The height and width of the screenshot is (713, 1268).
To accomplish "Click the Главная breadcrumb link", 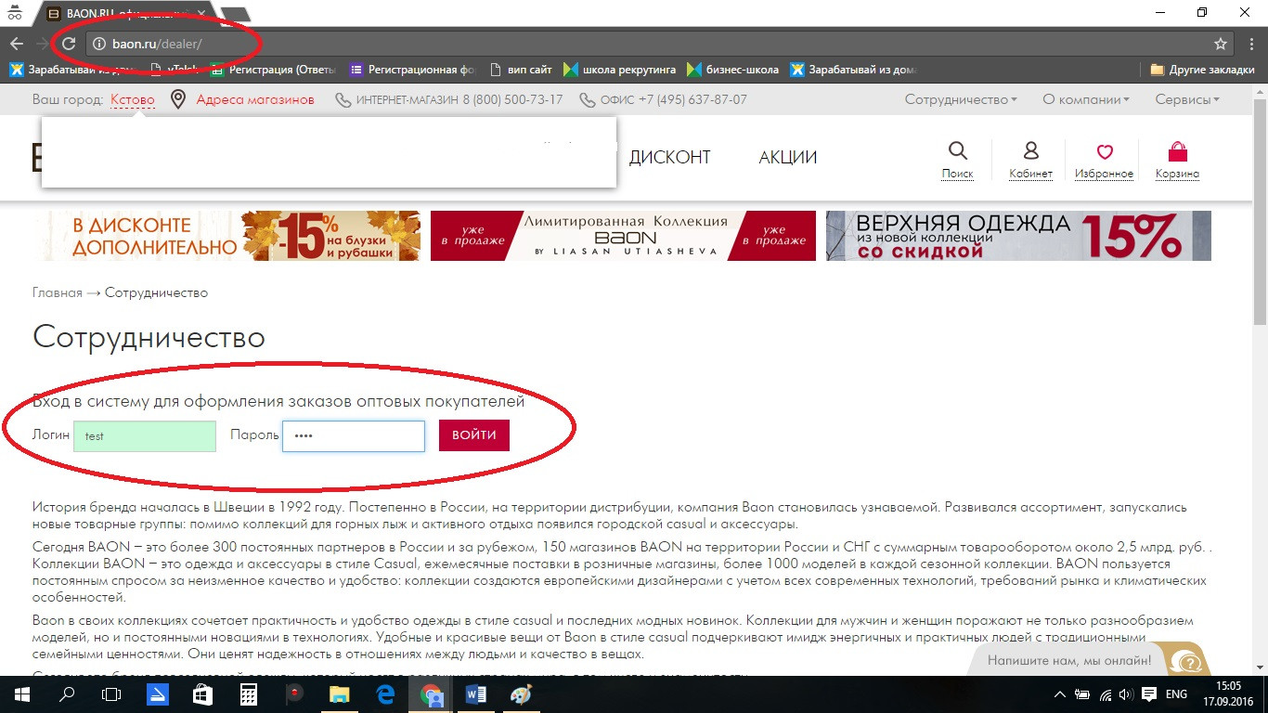I will 58,292.
